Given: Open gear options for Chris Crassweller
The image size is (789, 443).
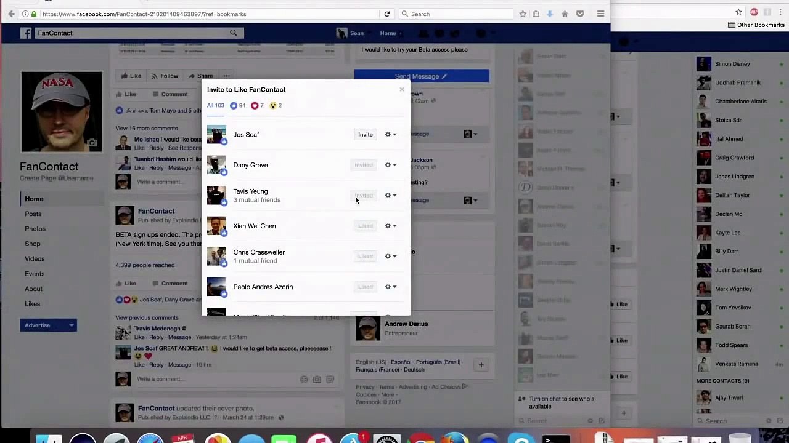Looking at the screenshot, I should (x=391, y=257).
